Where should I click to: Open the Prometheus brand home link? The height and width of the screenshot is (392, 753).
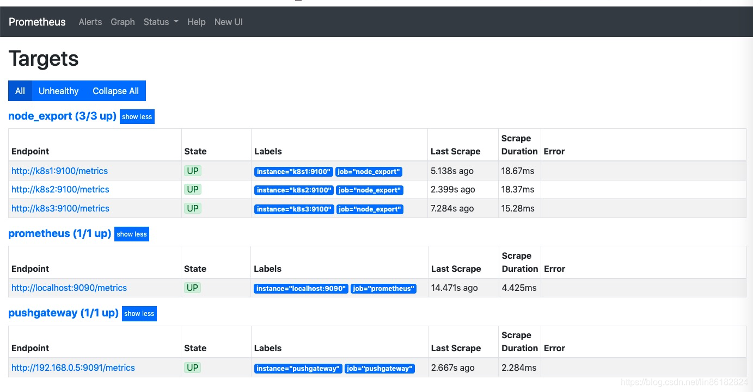coord(37,22)
